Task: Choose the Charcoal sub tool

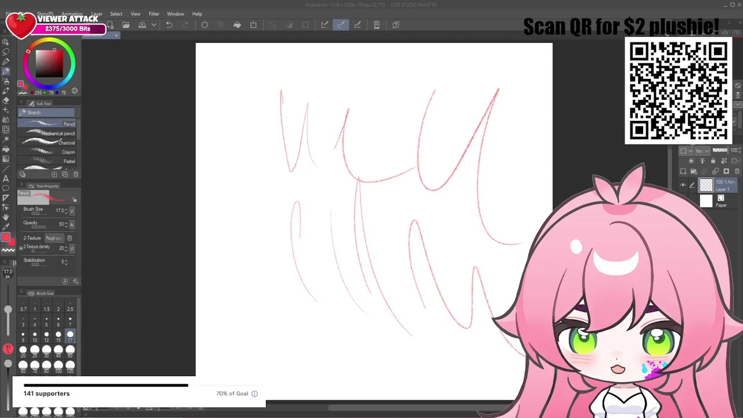Action: pyautogui.click(x=47, y=143)
